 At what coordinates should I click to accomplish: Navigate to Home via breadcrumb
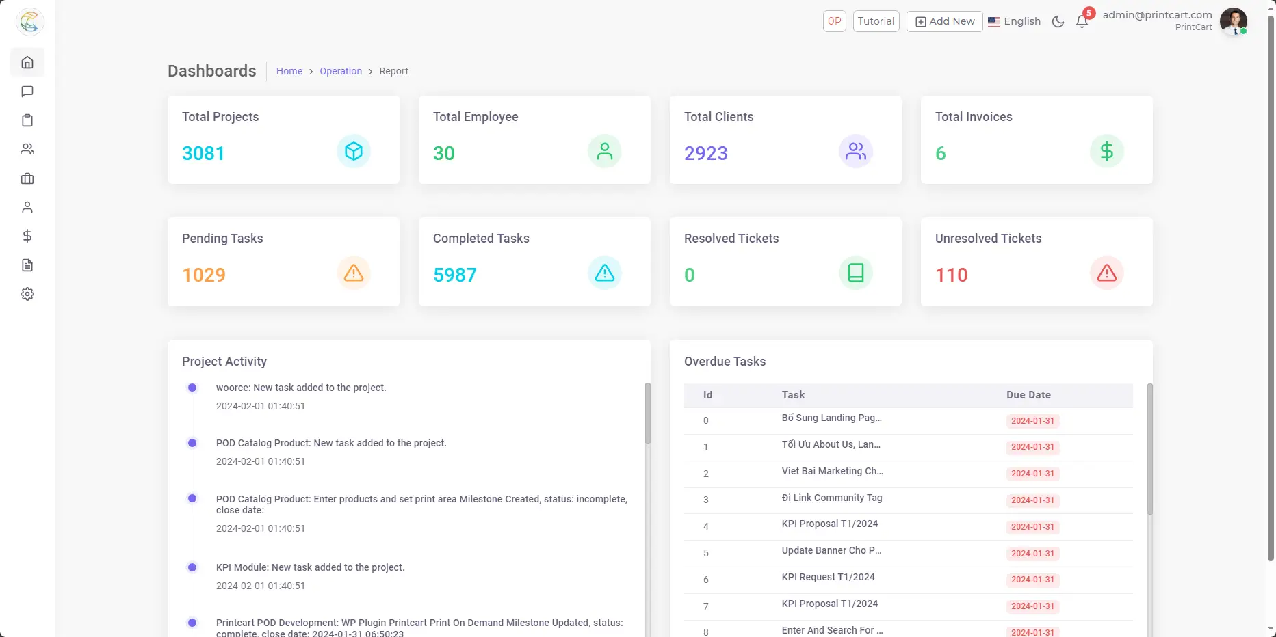[289, 71]
